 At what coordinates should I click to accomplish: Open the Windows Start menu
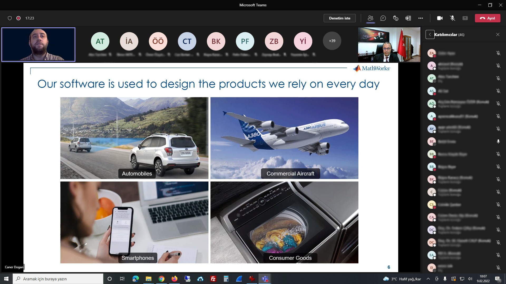point(6,279)
